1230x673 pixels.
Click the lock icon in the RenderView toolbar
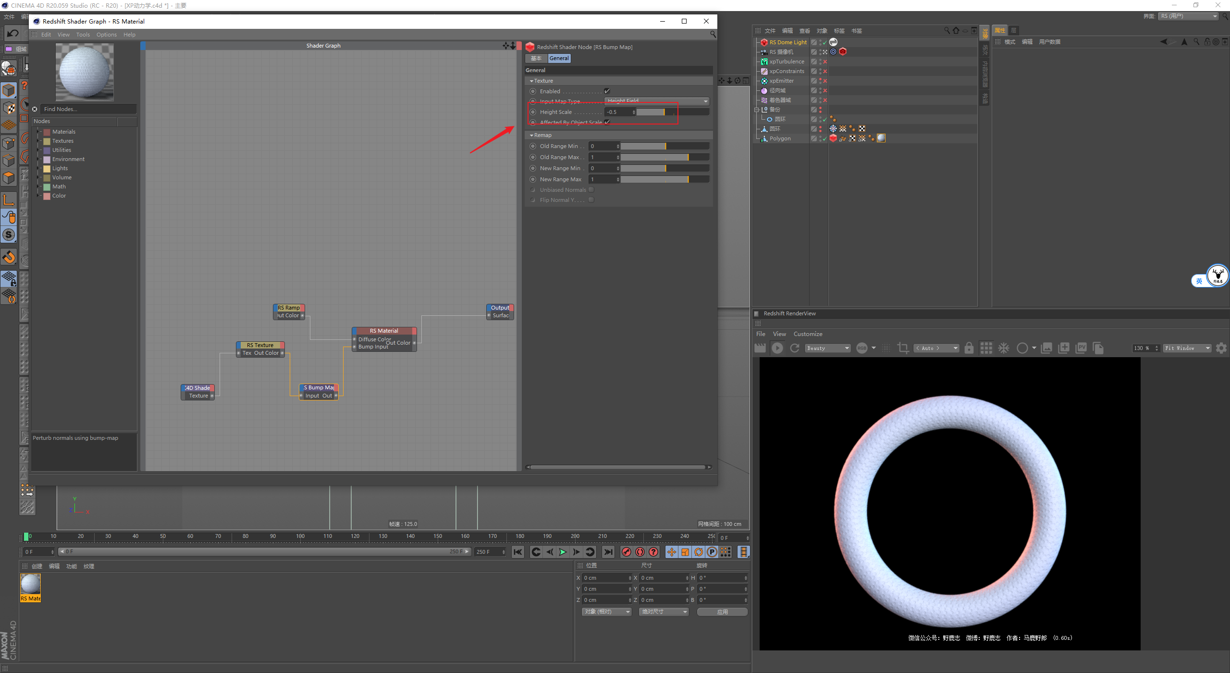(x=969, y=348)
